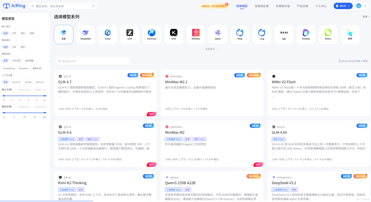Open the user avatar dropdown menu

360,6
